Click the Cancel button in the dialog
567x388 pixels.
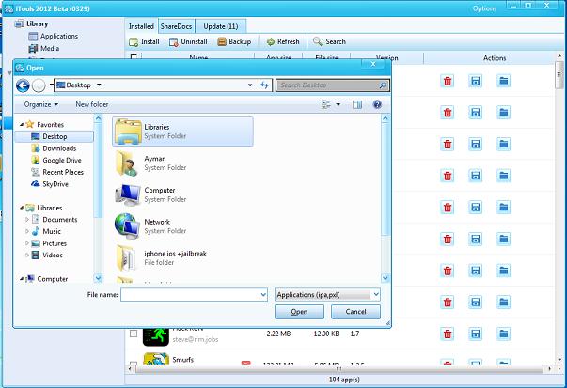pyautogui.click(x=355, y=312)
